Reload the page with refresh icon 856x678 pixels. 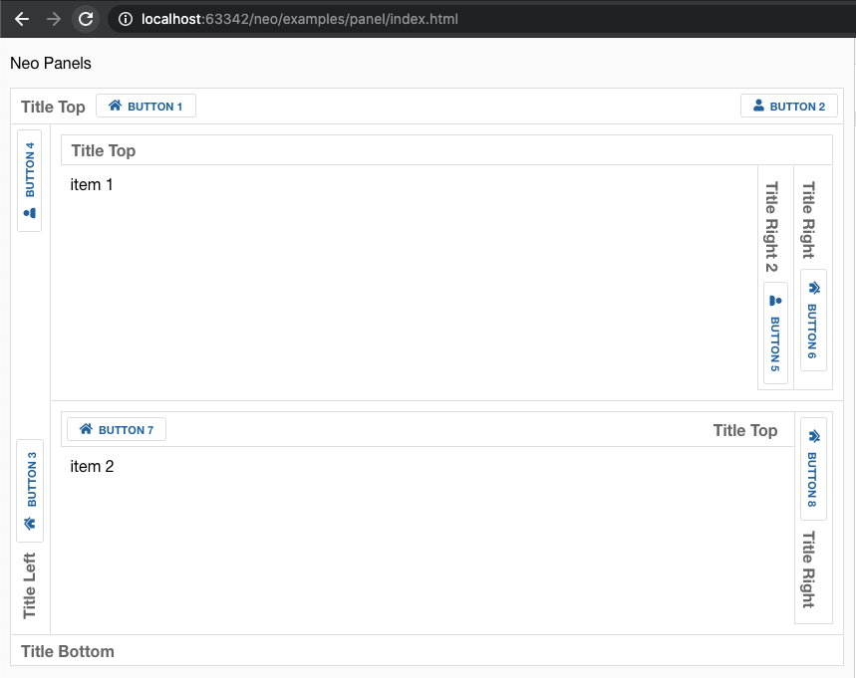[x=86, y=19]
